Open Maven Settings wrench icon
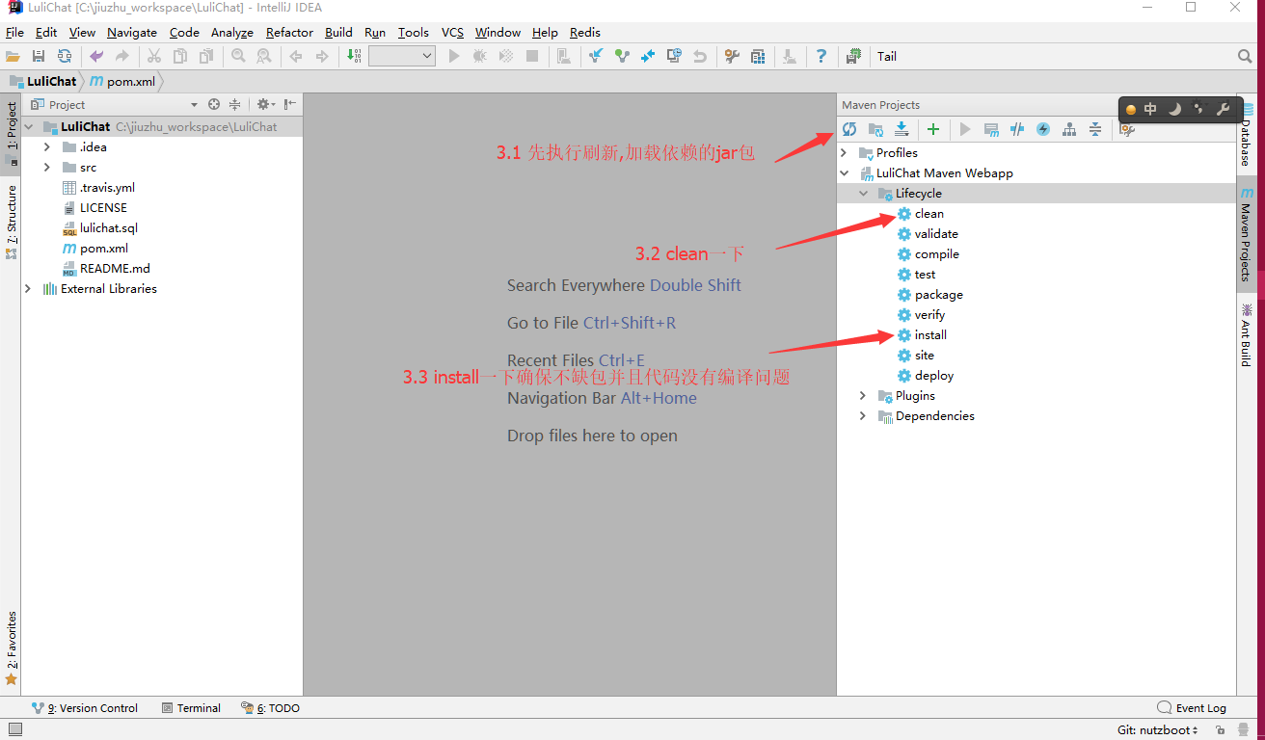 point(1126,130)
